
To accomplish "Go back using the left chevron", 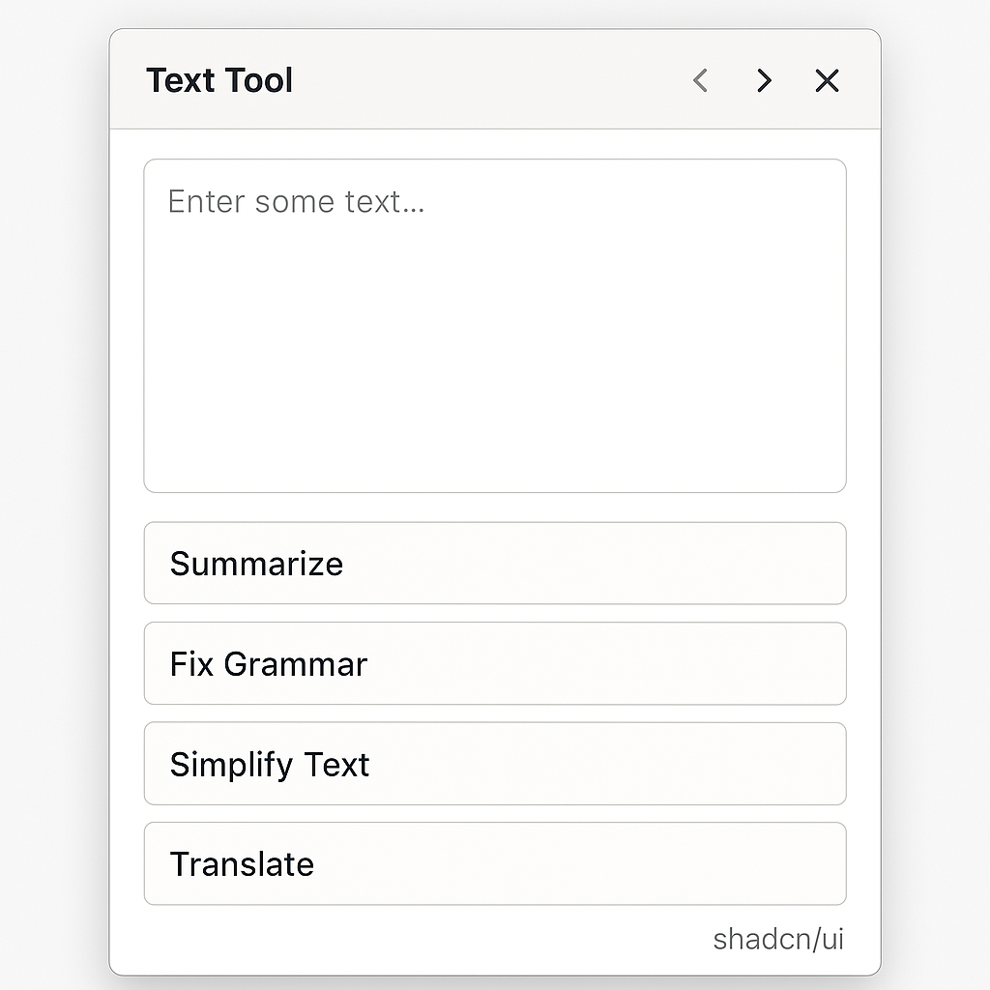I will click(701, 80).
